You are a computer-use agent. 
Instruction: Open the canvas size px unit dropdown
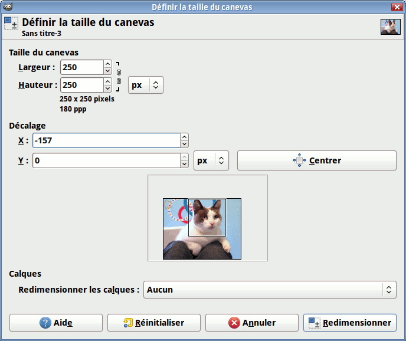click(145, 85)
